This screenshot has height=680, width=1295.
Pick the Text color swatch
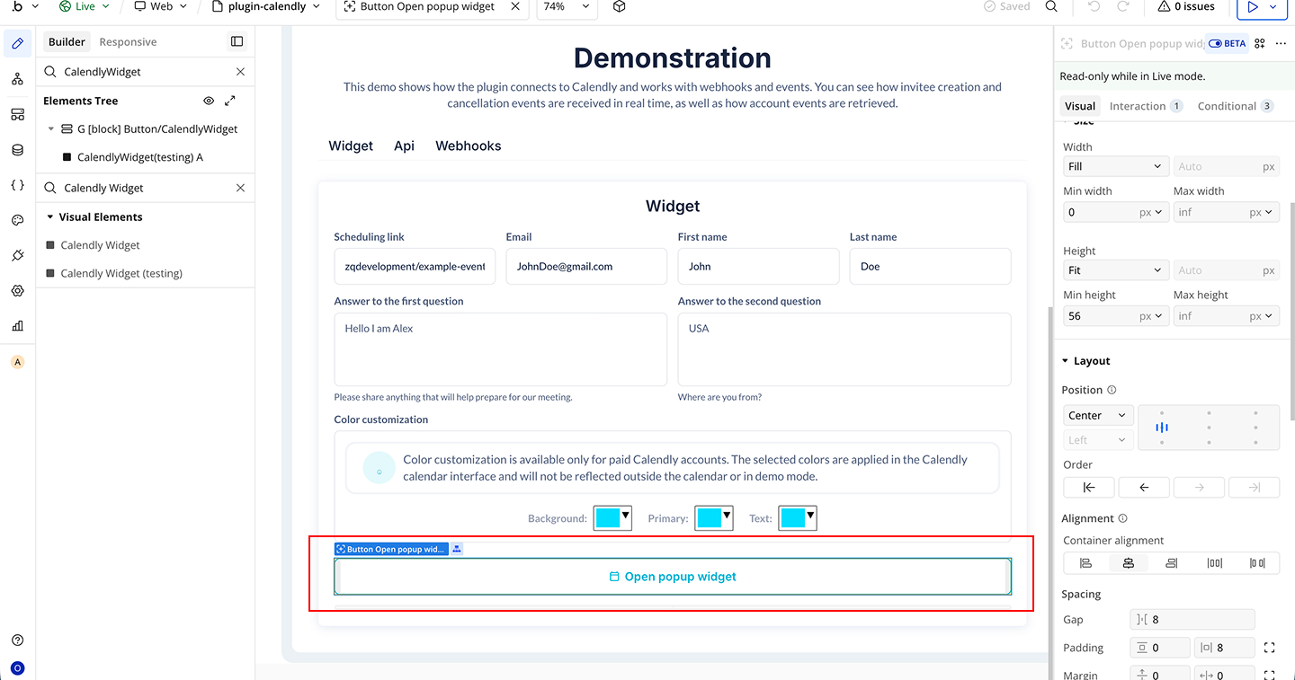coord(798,518)
